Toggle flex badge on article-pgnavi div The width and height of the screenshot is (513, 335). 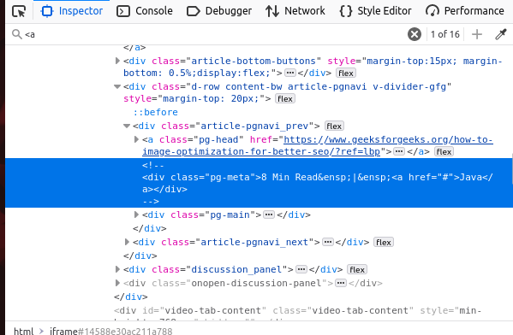[285, 99]
